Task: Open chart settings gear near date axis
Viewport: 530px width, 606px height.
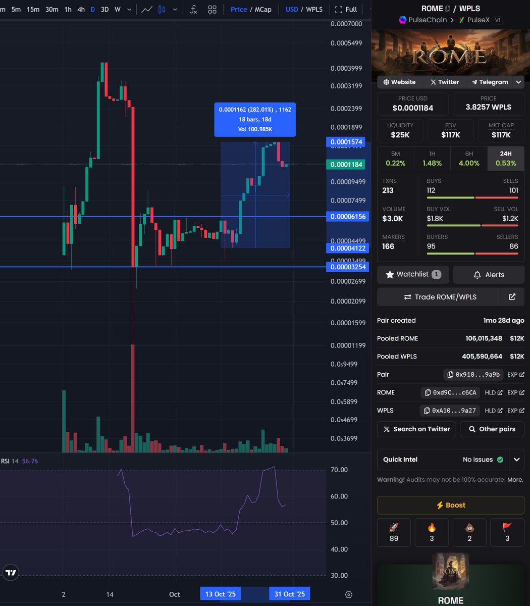Action: pyautogui.click(x=349, y=594)
